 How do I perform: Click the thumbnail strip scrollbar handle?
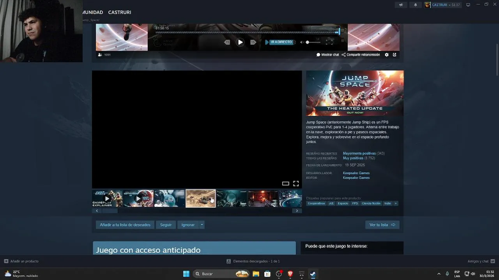click(110, 211)
